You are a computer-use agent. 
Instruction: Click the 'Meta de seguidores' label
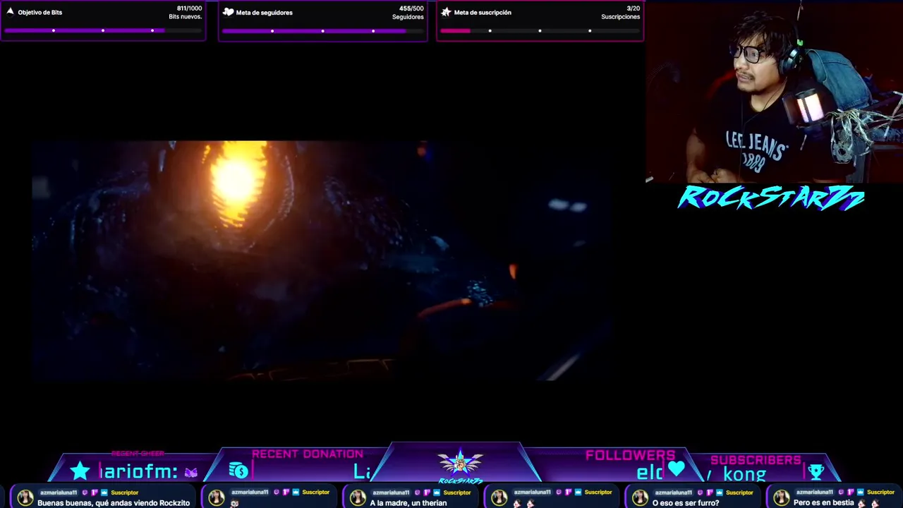point(264,12)
